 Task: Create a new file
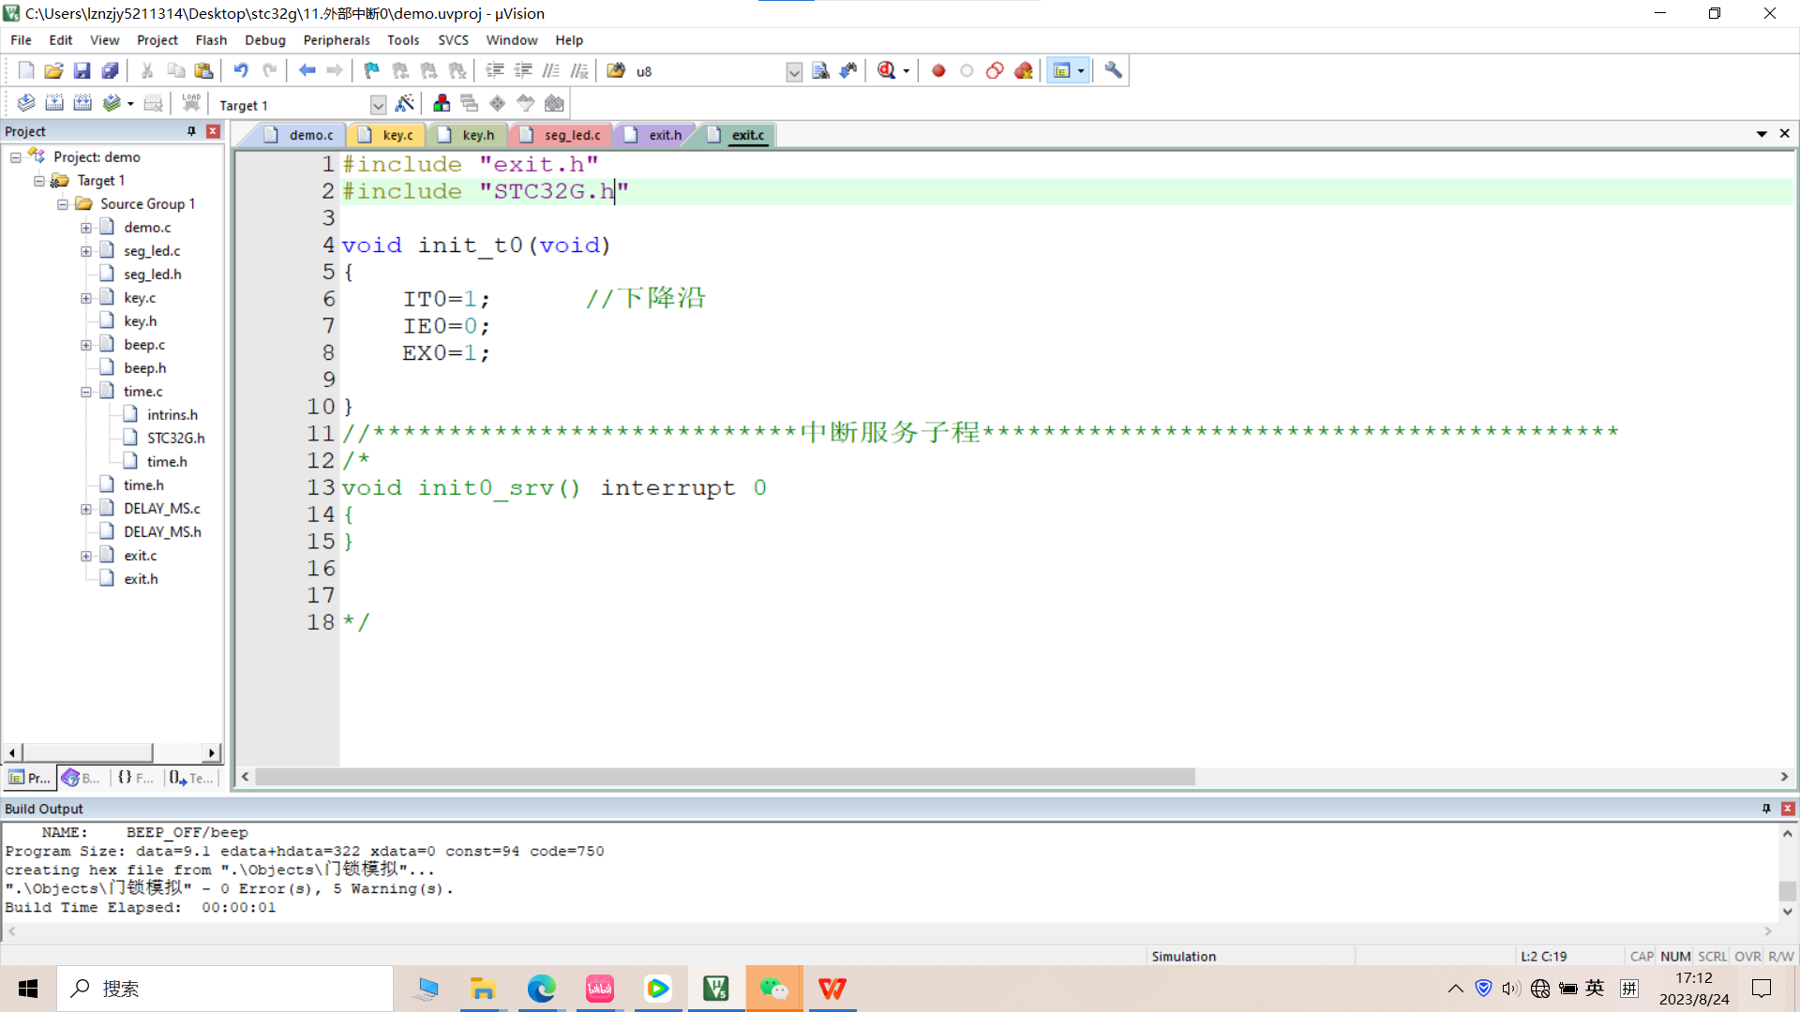[26, 70]
